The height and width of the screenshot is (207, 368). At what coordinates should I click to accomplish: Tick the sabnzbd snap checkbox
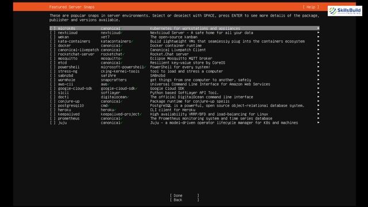(x=52, y=75)
